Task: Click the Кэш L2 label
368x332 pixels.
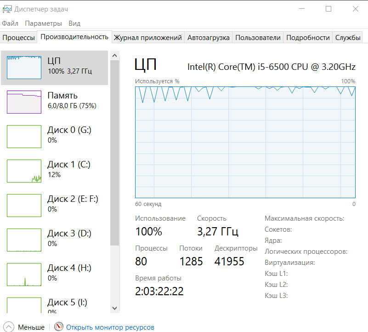Action: point(276,285)
